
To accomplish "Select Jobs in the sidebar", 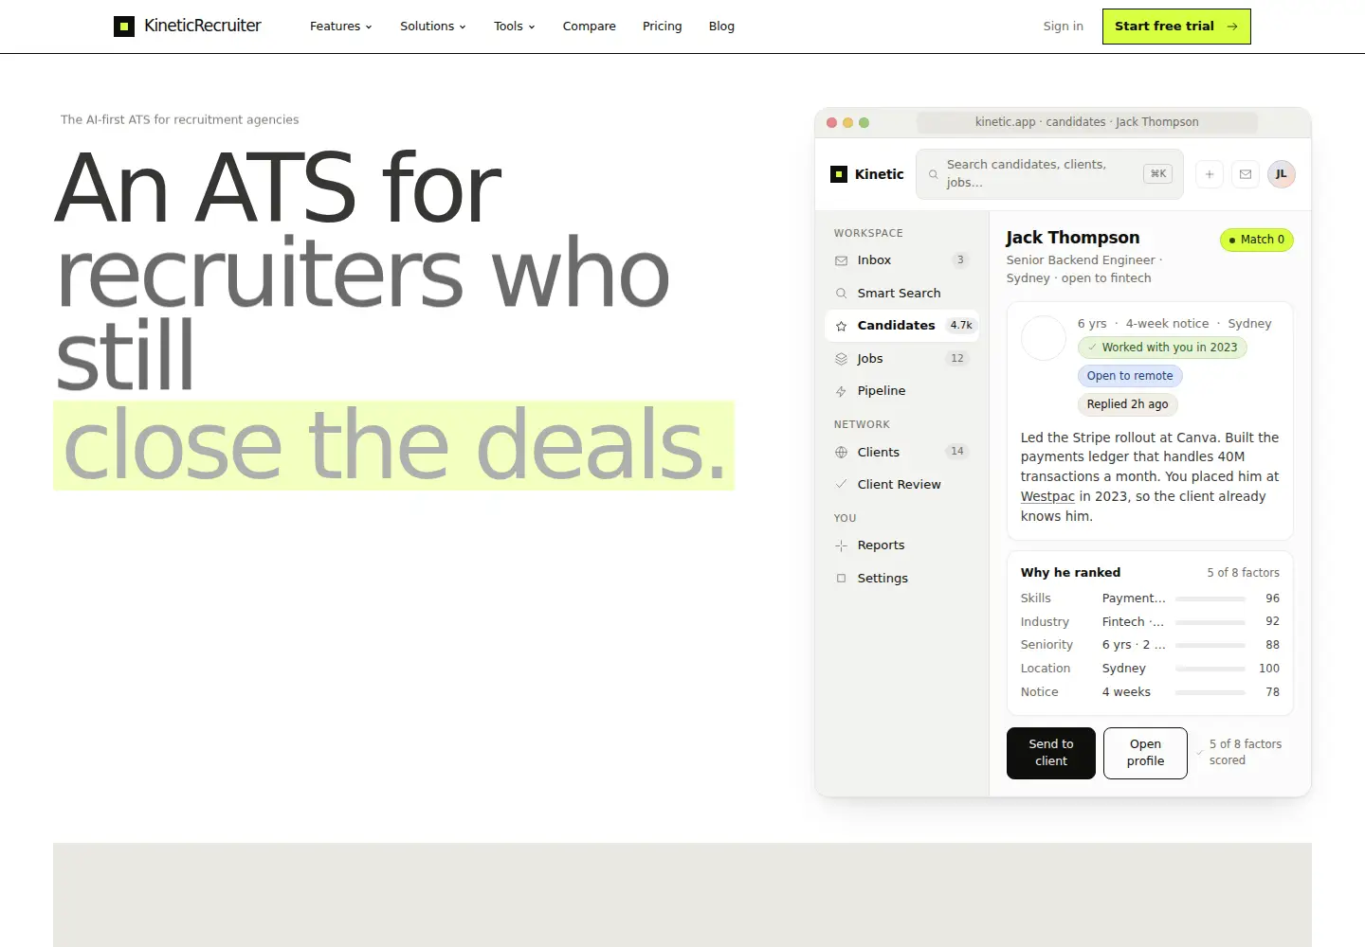I will pyautogui.click(x=901, y=359).
